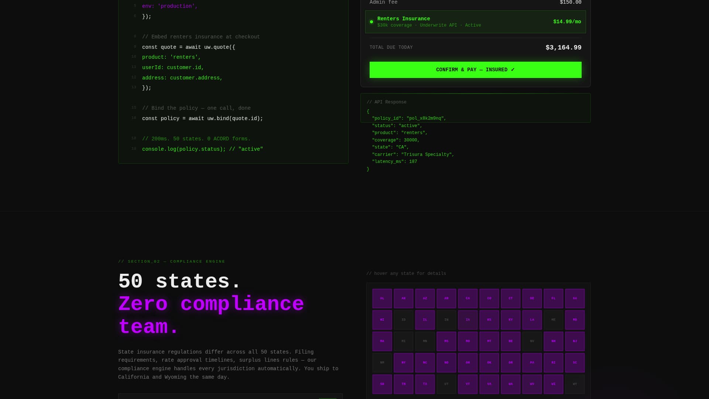
Task: Select the MA state tile
Action: tap(382, 341)
